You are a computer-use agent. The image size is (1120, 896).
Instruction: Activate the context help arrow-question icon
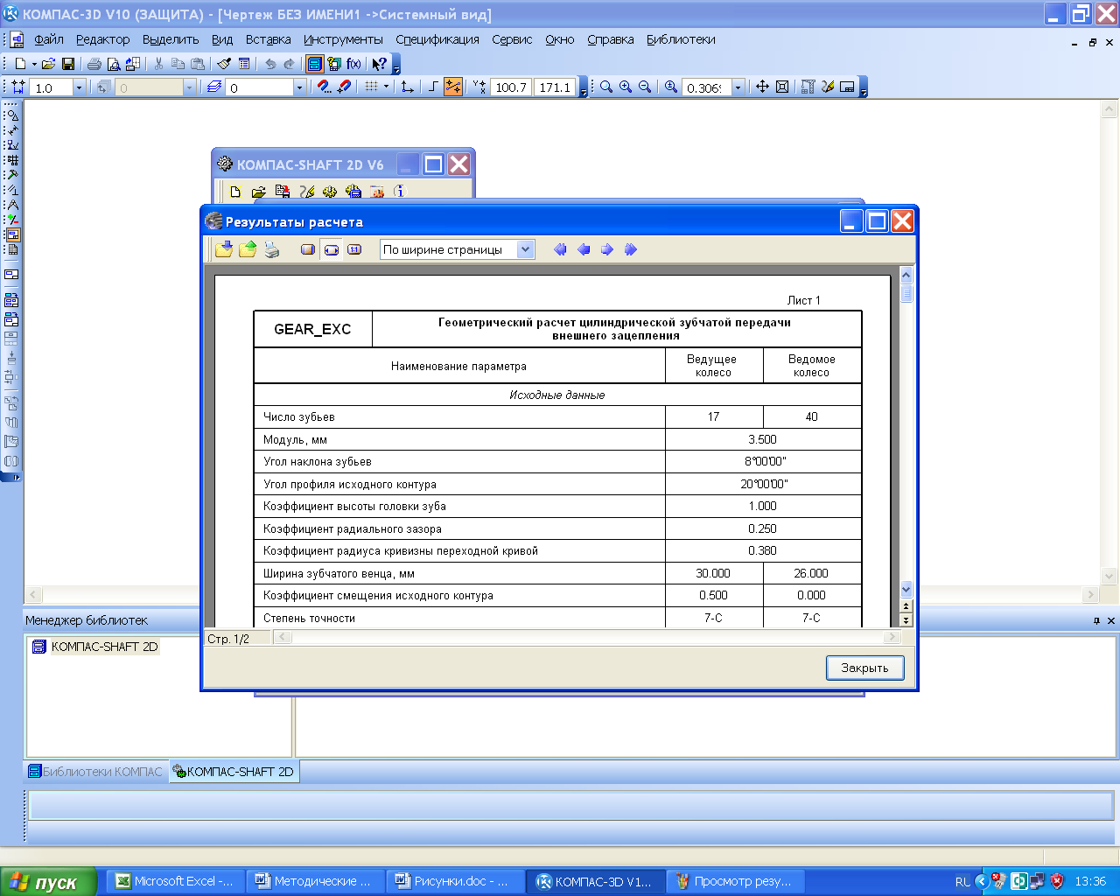(x=379, y=64)
